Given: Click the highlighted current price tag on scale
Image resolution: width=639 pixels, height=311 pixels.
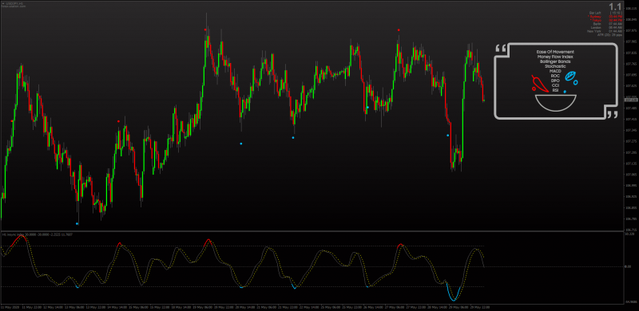Looking at the screenshot, I should (x=630, y=100).
